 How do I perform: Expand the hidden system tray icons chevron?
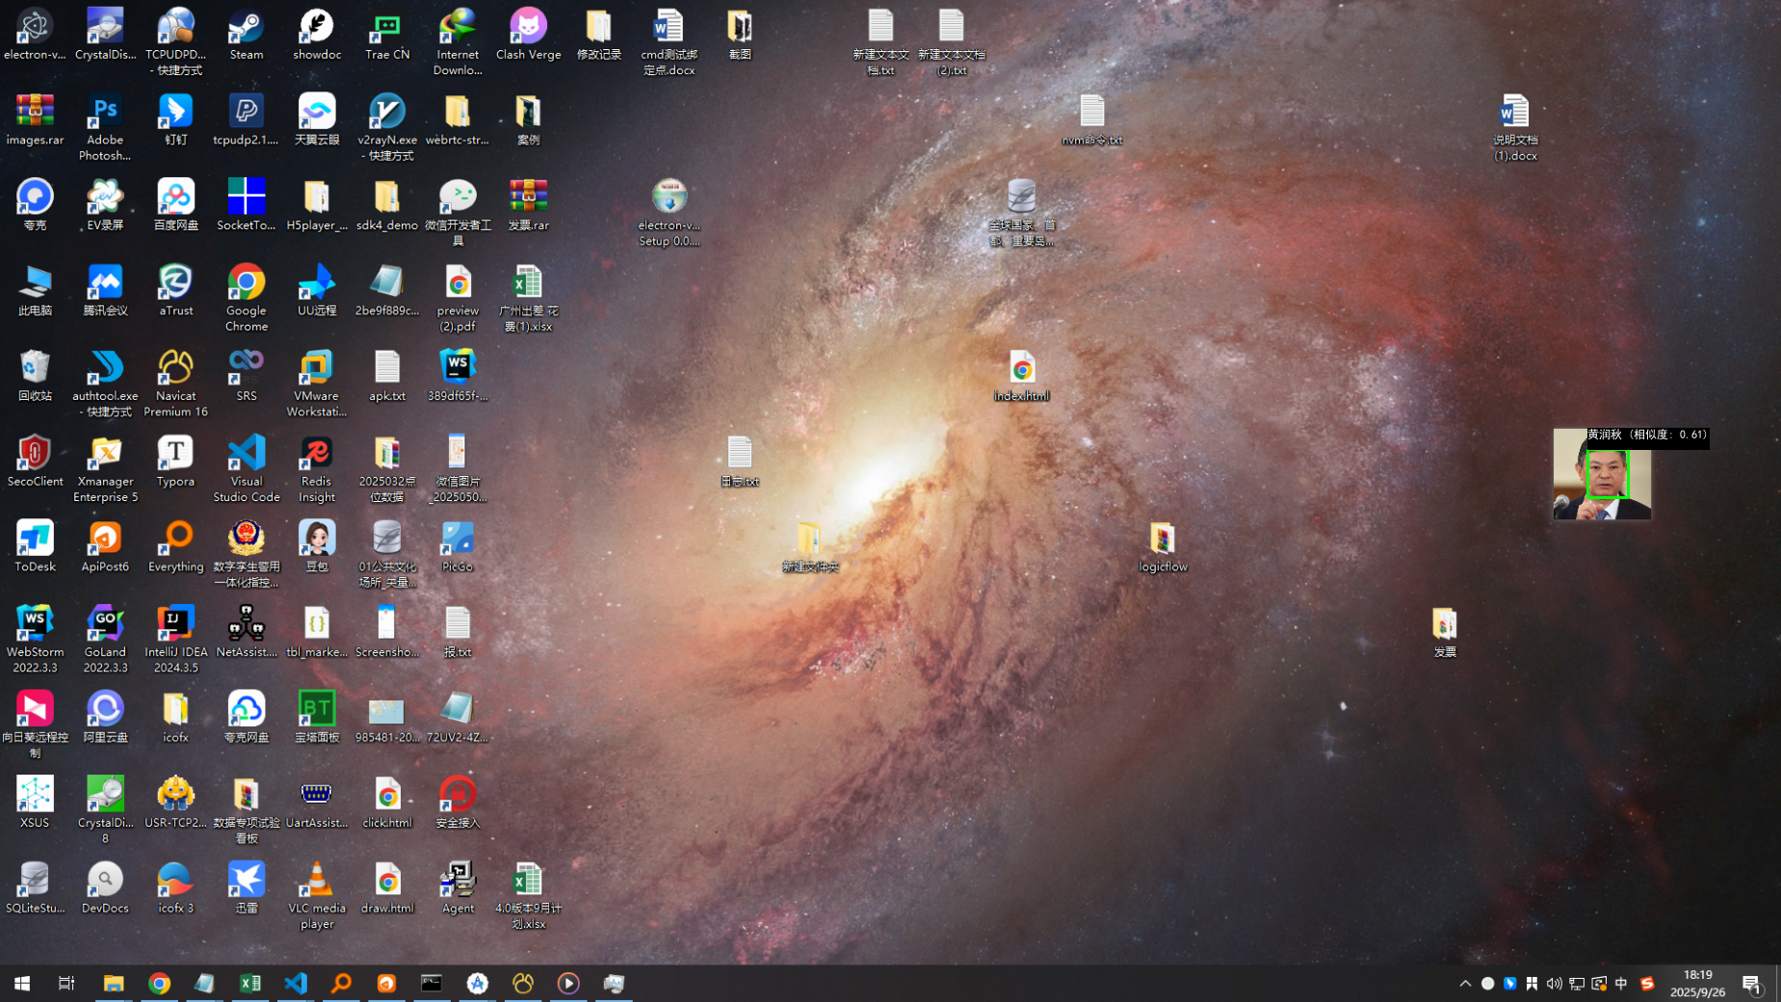tap(1465, 984)
